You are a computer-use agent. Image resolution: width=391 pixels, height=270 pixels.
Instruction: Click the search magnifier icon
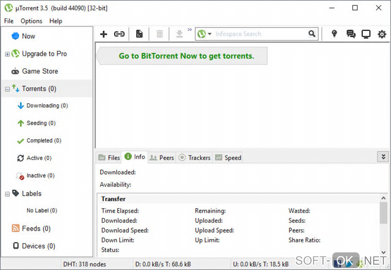(x=312, y=34)
